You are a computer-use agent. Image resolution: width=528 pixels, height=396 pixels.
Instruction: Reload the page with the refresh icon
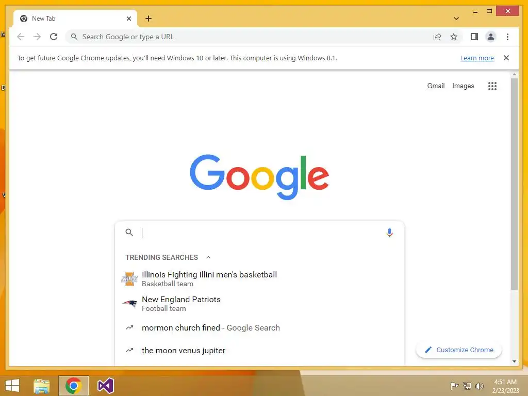point(54,37)
